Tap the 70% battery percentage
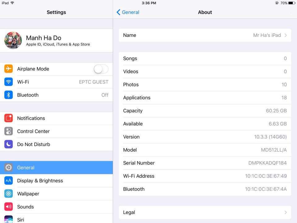 click(284, 3)
